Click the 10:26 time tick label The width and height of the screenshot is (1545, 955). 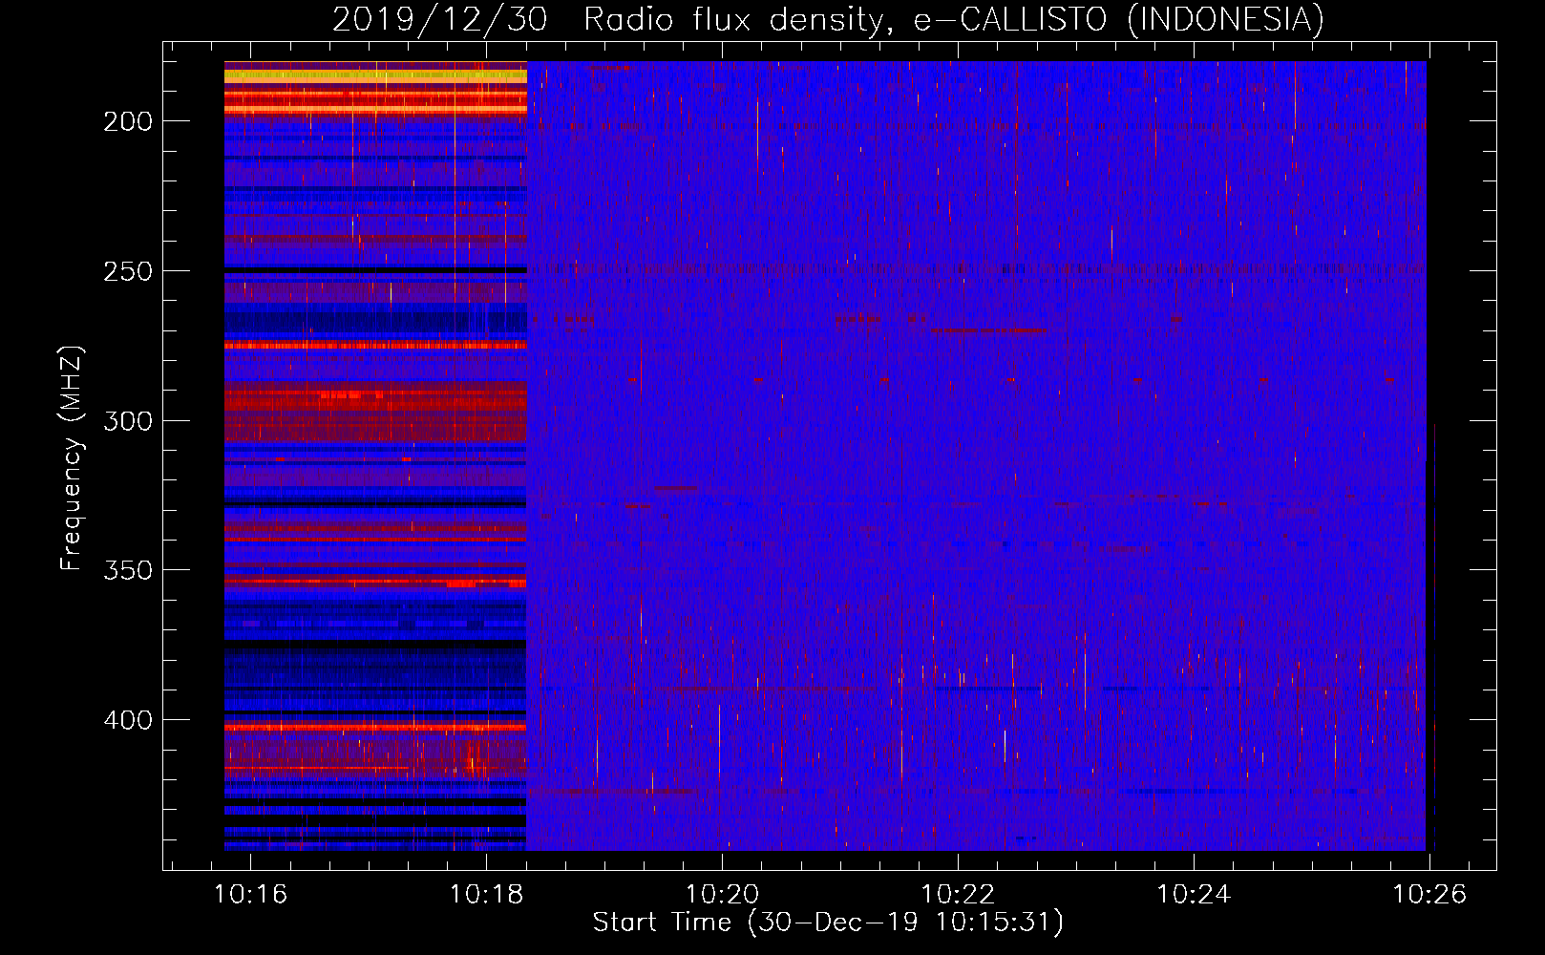[x=1429, y=894]
